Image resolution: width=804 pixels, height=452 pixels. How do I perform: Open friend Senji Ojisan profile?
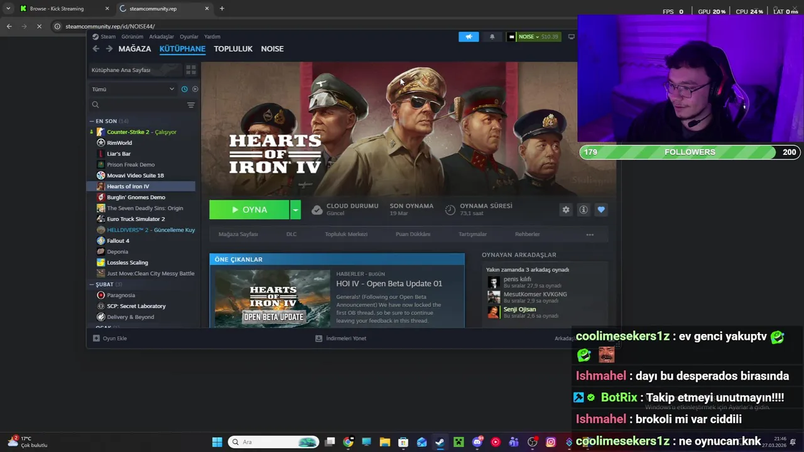coord(519,309)
